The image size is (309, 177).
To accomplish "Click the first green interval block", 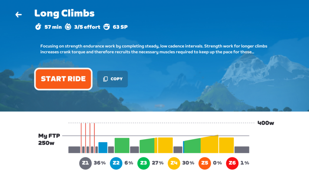I will (x=122, y=145).
